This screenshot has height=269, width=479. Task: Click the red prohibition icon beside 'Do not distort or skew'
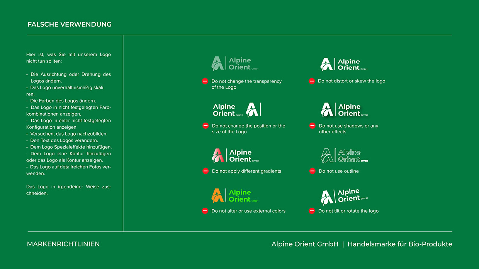tap(312, 81)
